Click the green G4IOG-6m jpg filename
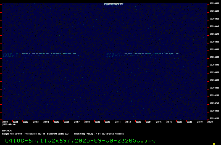Image resolution: width=221 pixels, height=145 pixels. [x=80, y=141]
